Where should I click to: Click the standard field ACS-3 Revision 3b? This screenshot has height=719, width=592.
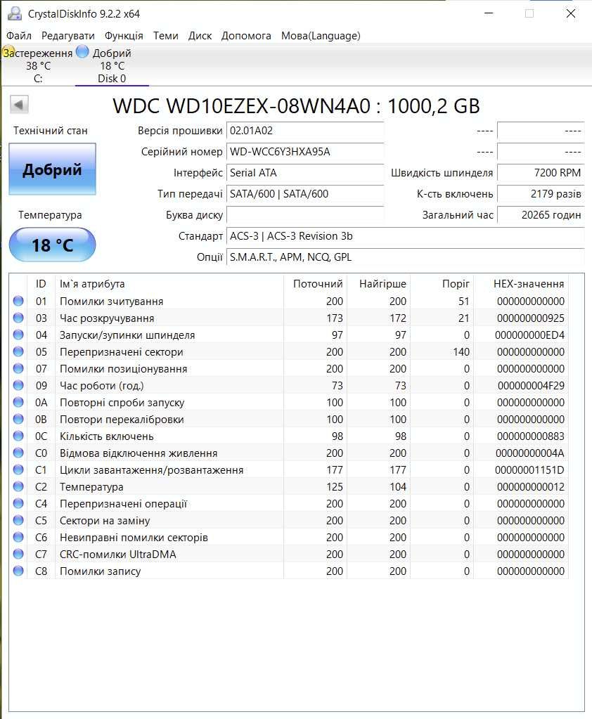(x=406, y=236)
